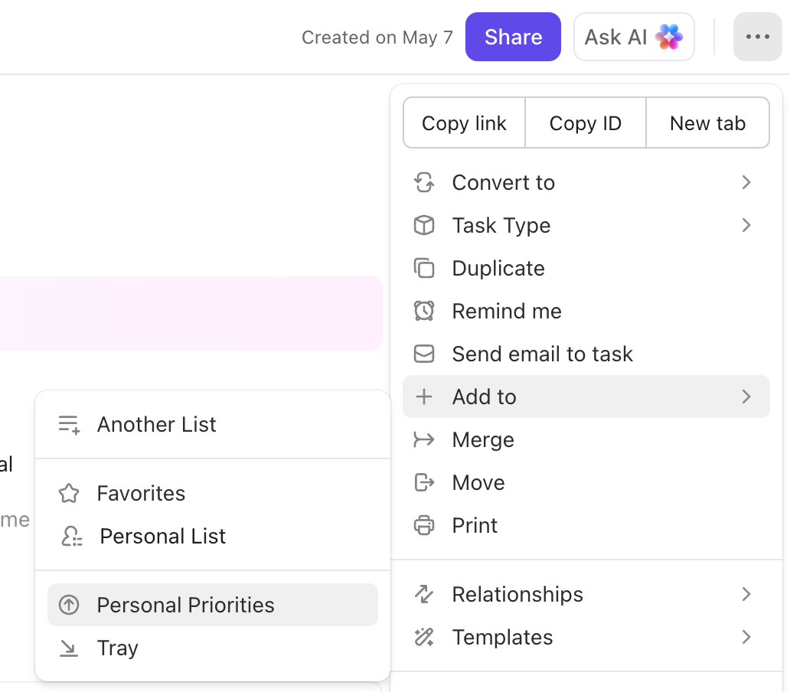Click Copy link
This screenshot has height=692, width=790.
pyautogui.click(x=463, y=122)
